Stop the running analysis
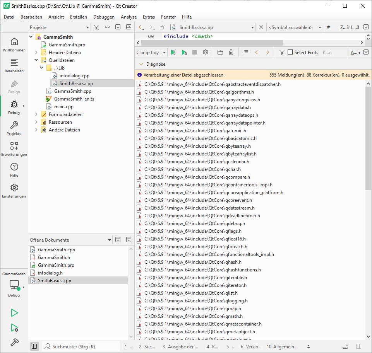The image size is (372, 353). [x=195, y=52]
